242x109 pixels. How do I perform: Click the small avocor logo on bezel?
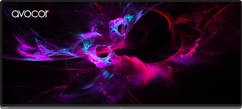pos(5,108)
